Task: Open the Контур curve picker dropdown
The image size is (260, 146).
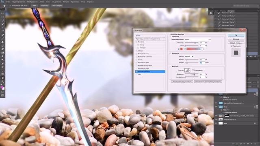Action: click(189, 70)
